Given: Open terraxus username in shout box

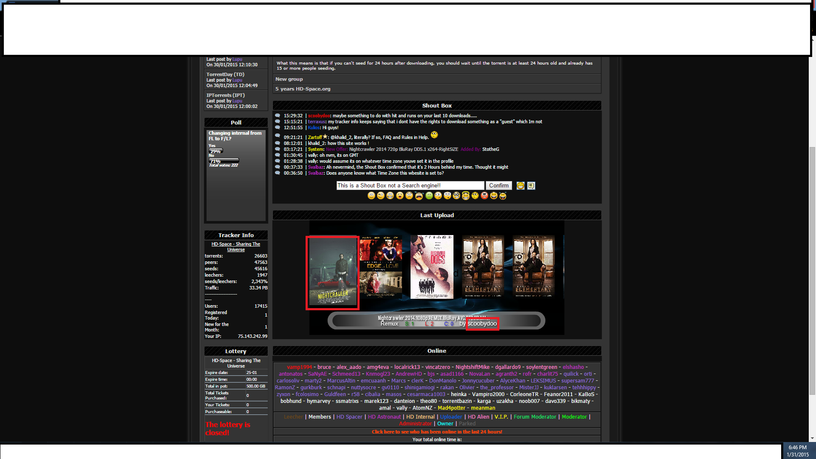Looking at the screenshot, I should tap(317, 122).
